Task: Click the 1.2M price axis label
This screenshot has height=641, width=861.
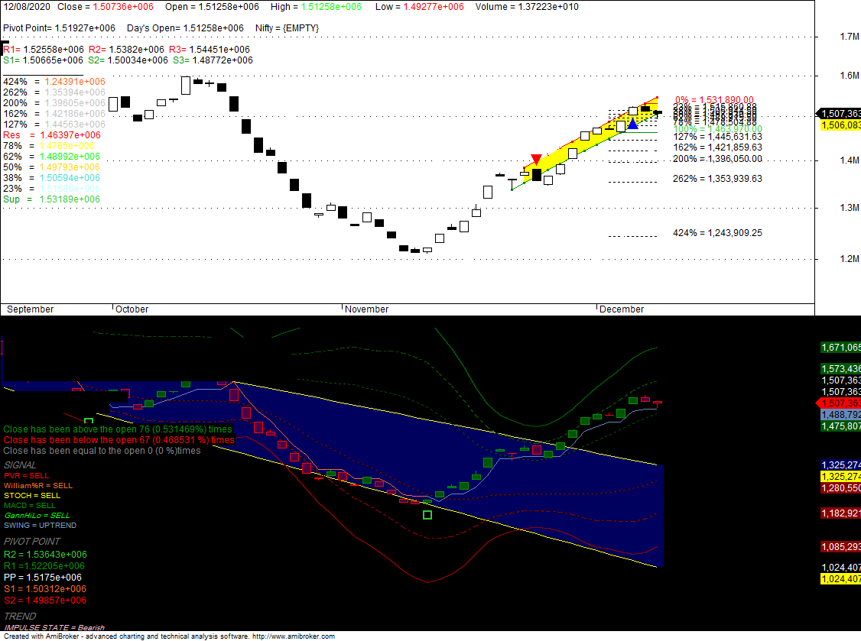Action: 850,259
